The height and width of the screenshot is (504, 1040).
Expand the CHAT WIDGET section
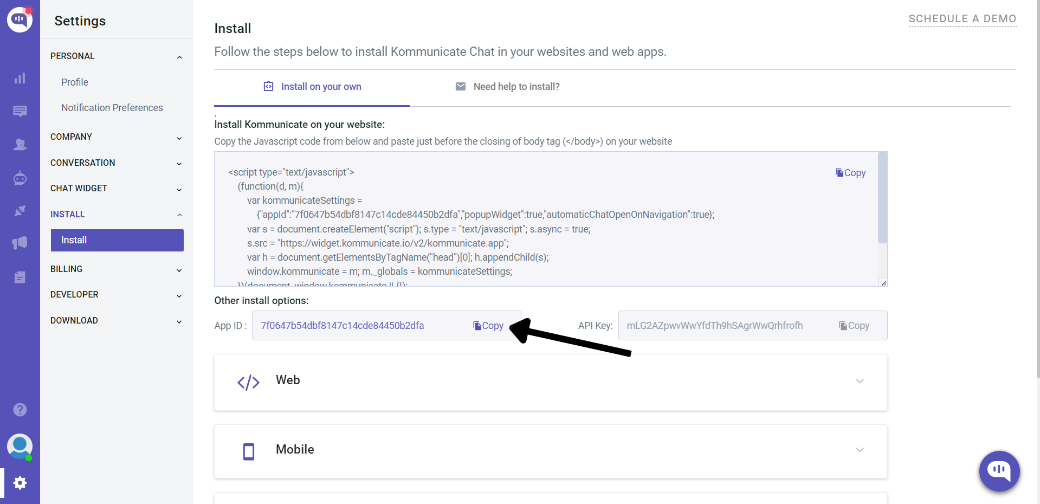pyautogui.click(x=116, y=189)
